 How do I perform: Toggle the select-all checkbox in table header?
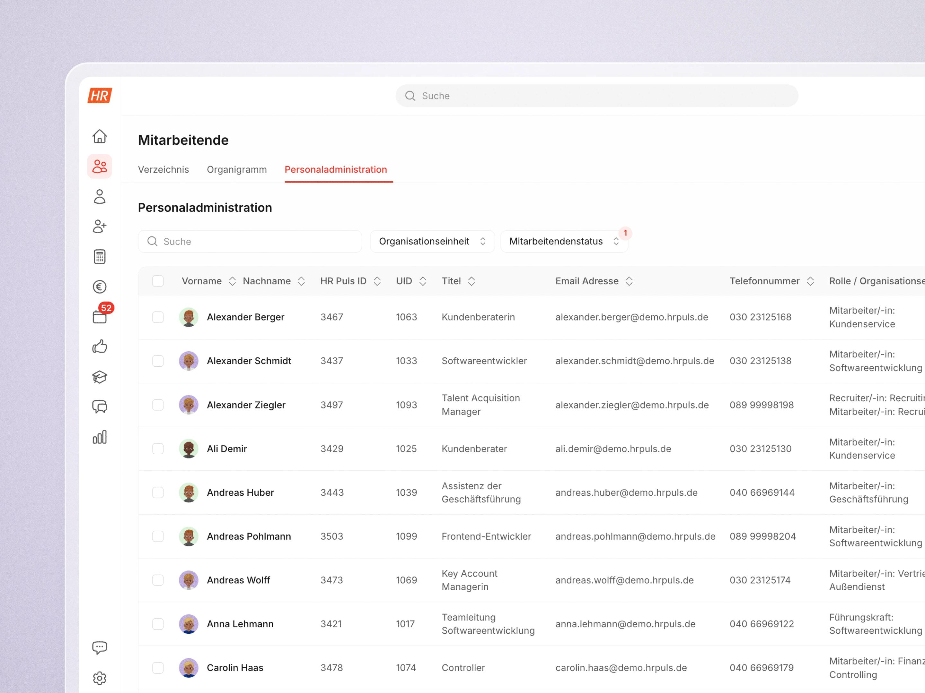pyautogui.click(x=158, y=281)
